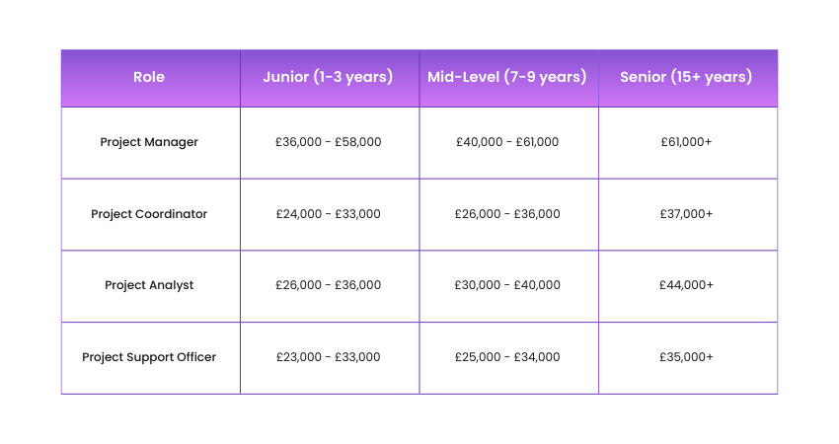This screenshot has width=839, height=444.
Task: Click the Mid-Level (7-9 years) header
Action: tap(507, 77)
